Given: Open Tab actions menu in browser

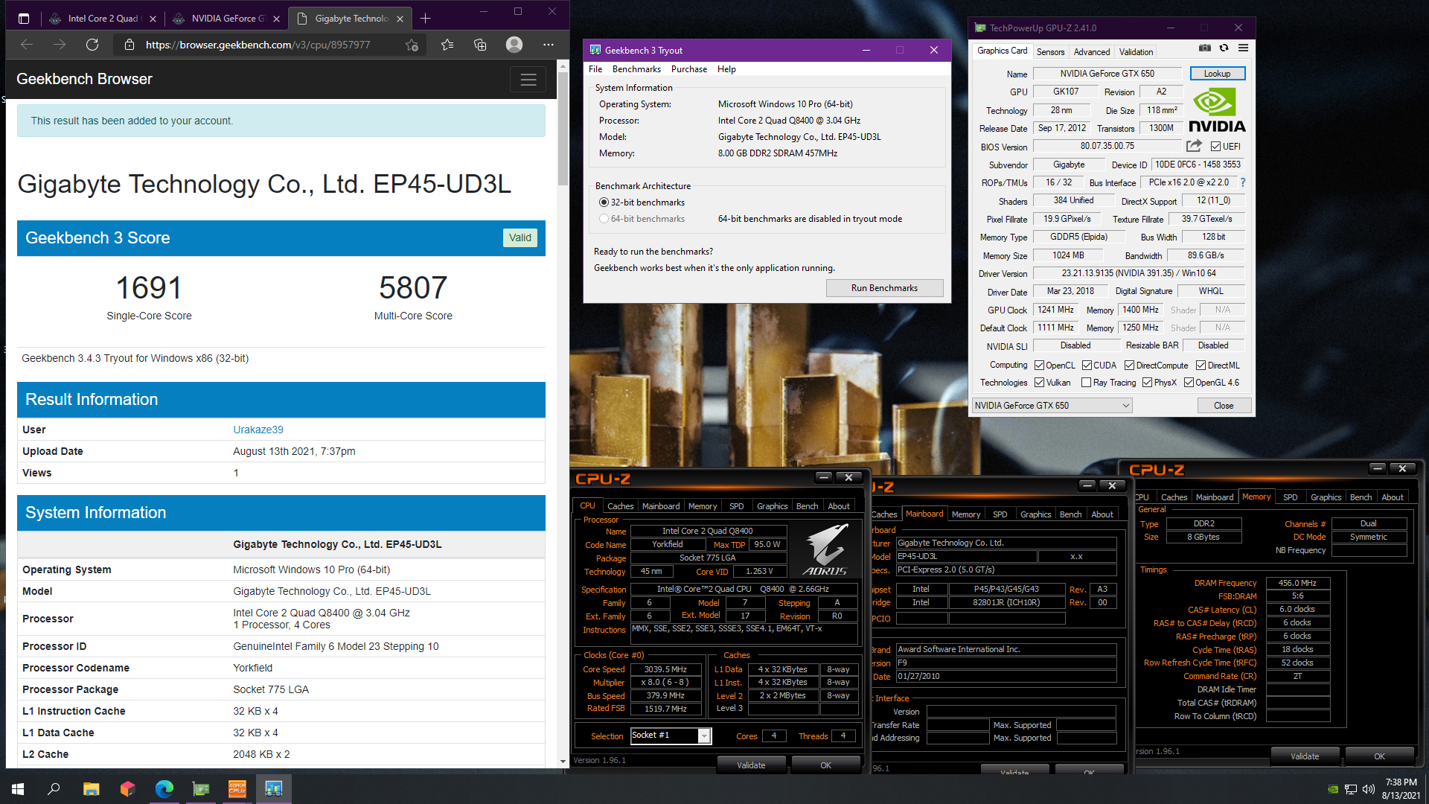Looking at the screenshot, I should (23, 19).
